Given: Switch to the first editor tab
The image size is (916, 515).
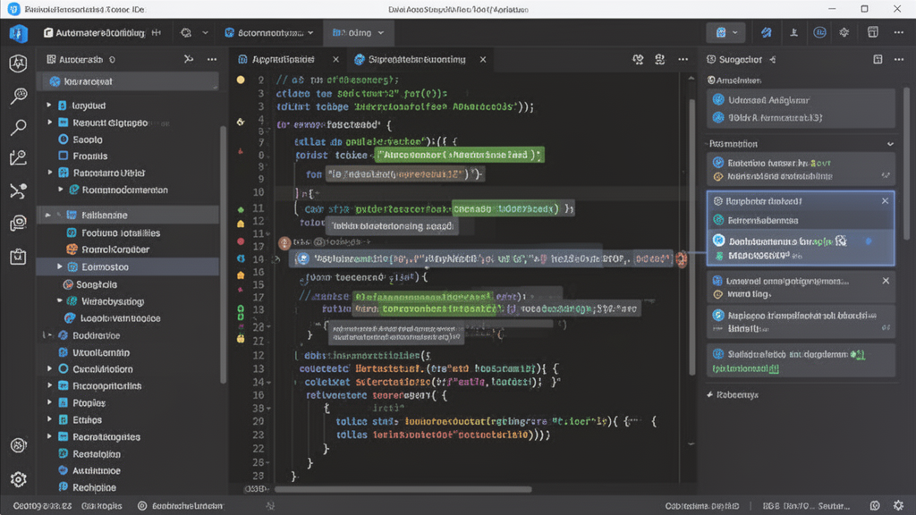Looking at the screenshot, I should [x=282, y=59].
